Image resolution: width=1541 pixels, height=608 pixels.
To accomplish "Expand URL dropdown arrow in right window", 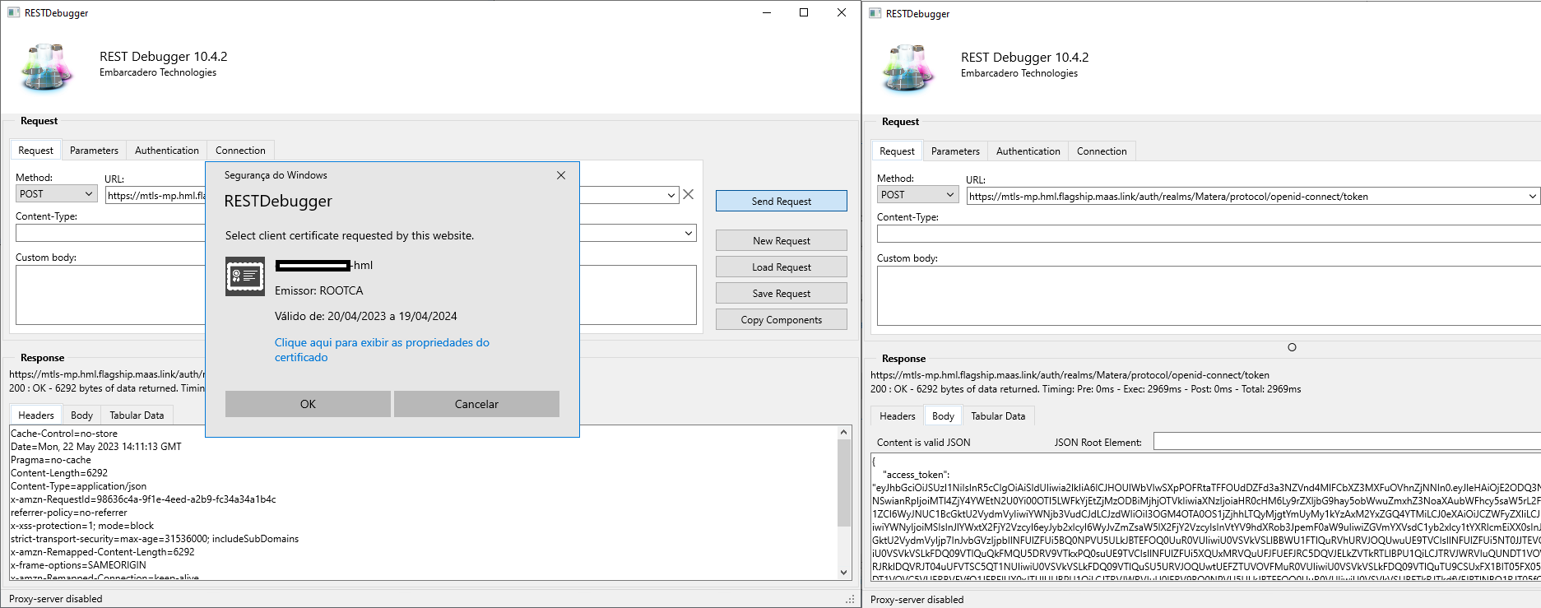I will [x=1532, y=196].
